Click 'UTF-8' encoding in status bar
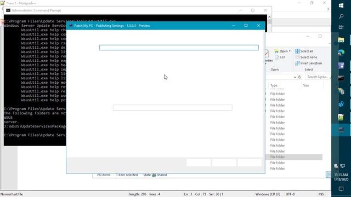This screenshot has height=197, width=351. [x=290, y=194]
